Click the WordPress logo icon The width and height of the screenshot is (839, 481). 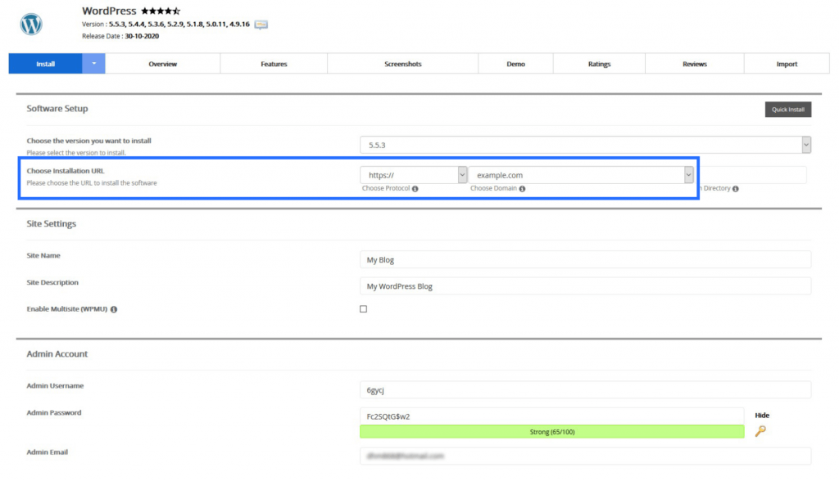click(31, 24)
